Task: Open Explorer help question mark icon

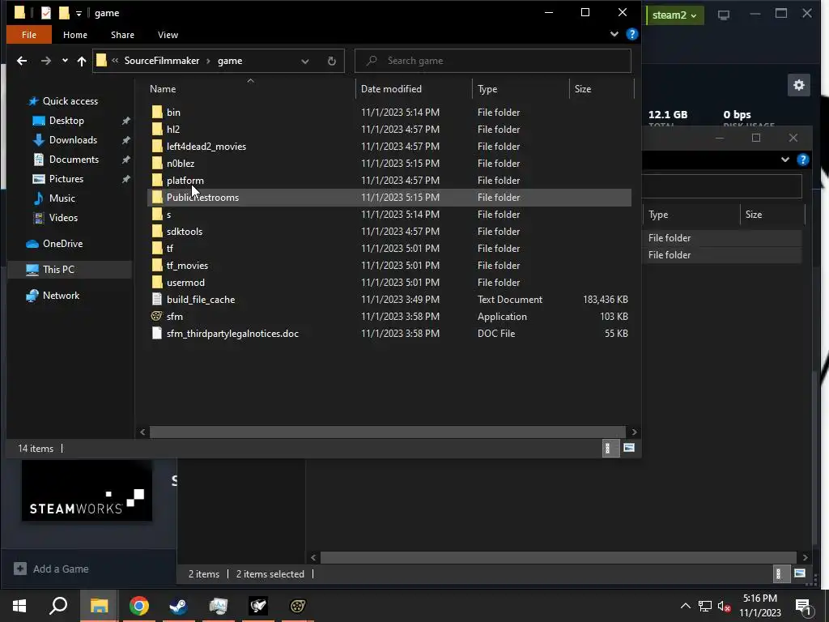Action: pos(631,34)
